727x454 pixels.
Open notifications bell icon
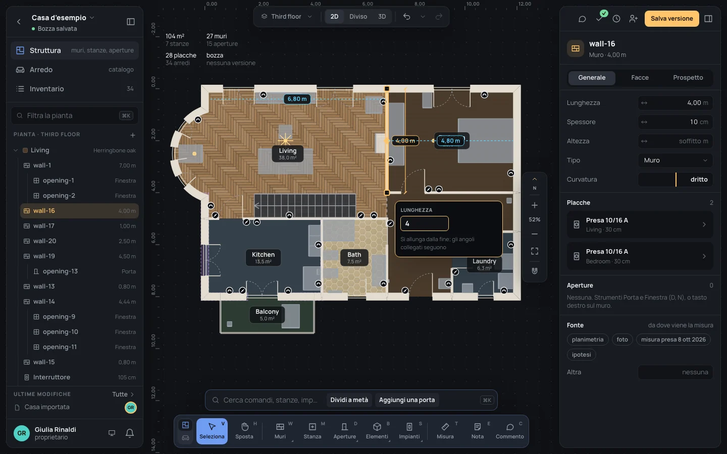(x=130, y=433)
